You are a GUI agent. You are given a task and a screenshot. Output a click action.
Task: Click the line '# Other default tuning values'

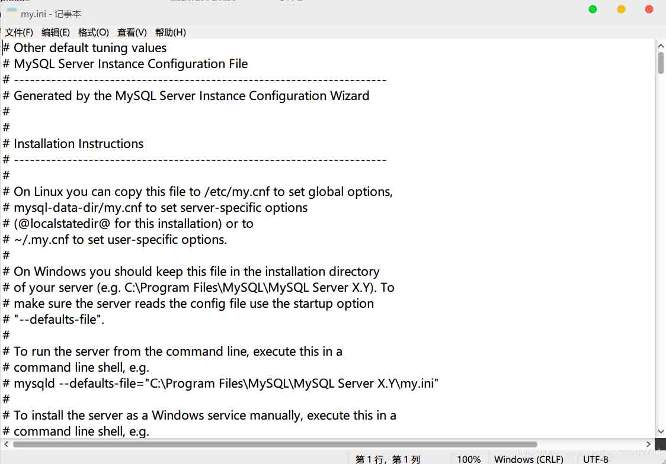click(85, 48)
